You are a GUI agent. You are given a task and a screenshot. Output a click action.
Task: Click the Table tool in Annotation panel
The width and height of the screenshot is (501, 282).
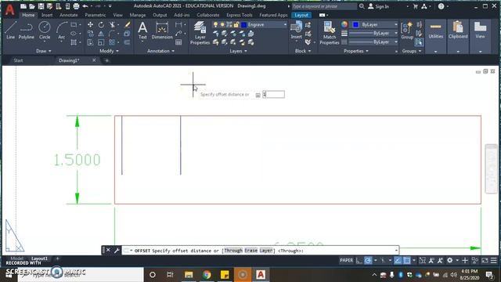[x=178, y=42]
